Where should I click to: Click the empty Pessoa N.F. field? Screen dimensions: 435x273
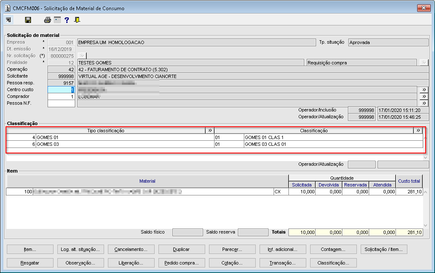pyautogui.click(x=61, y=103)
